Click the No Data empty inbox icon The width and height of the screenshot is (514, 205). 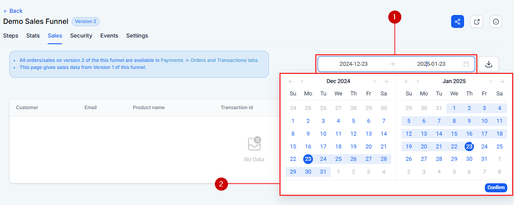(254, 144)
